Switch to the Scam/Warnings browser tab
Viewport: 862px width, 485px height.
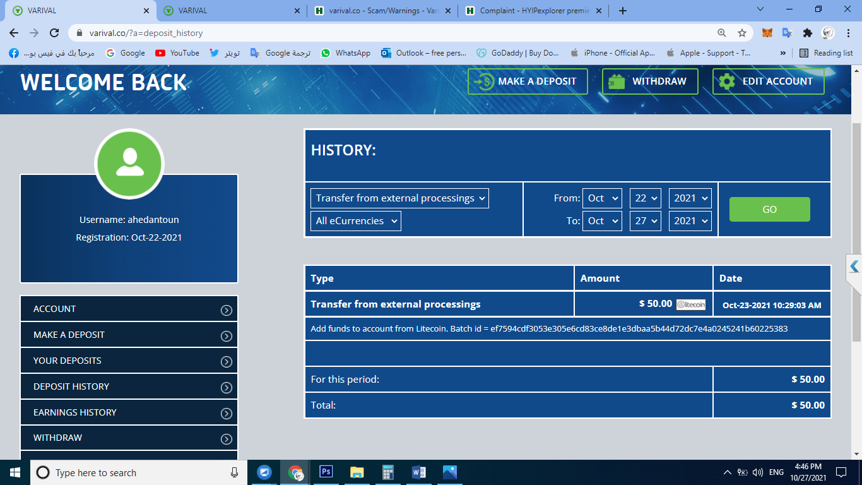point(384,11)
